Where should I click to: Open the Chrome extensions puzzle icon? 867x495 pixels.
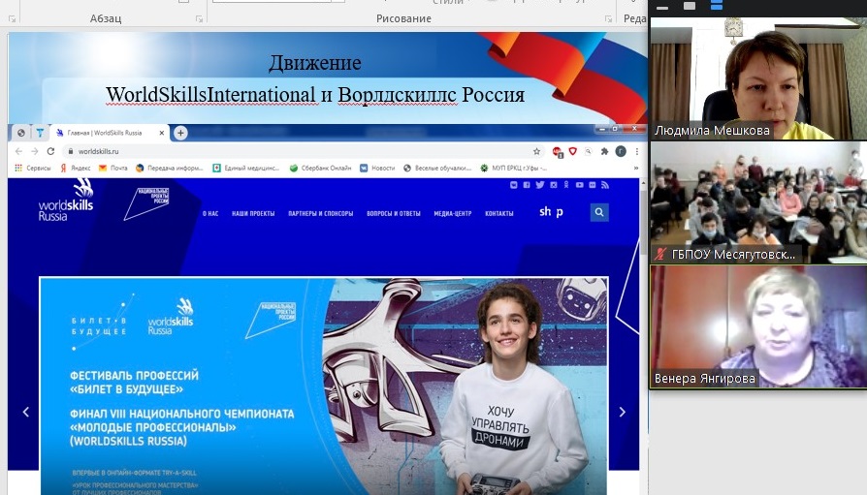pos(604,151)
